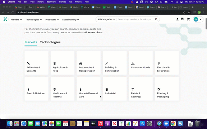Image resolution: width=207 pixels, height=129 pixels.
Task: Open the Automotive & Transportation card
Action: 88,63
